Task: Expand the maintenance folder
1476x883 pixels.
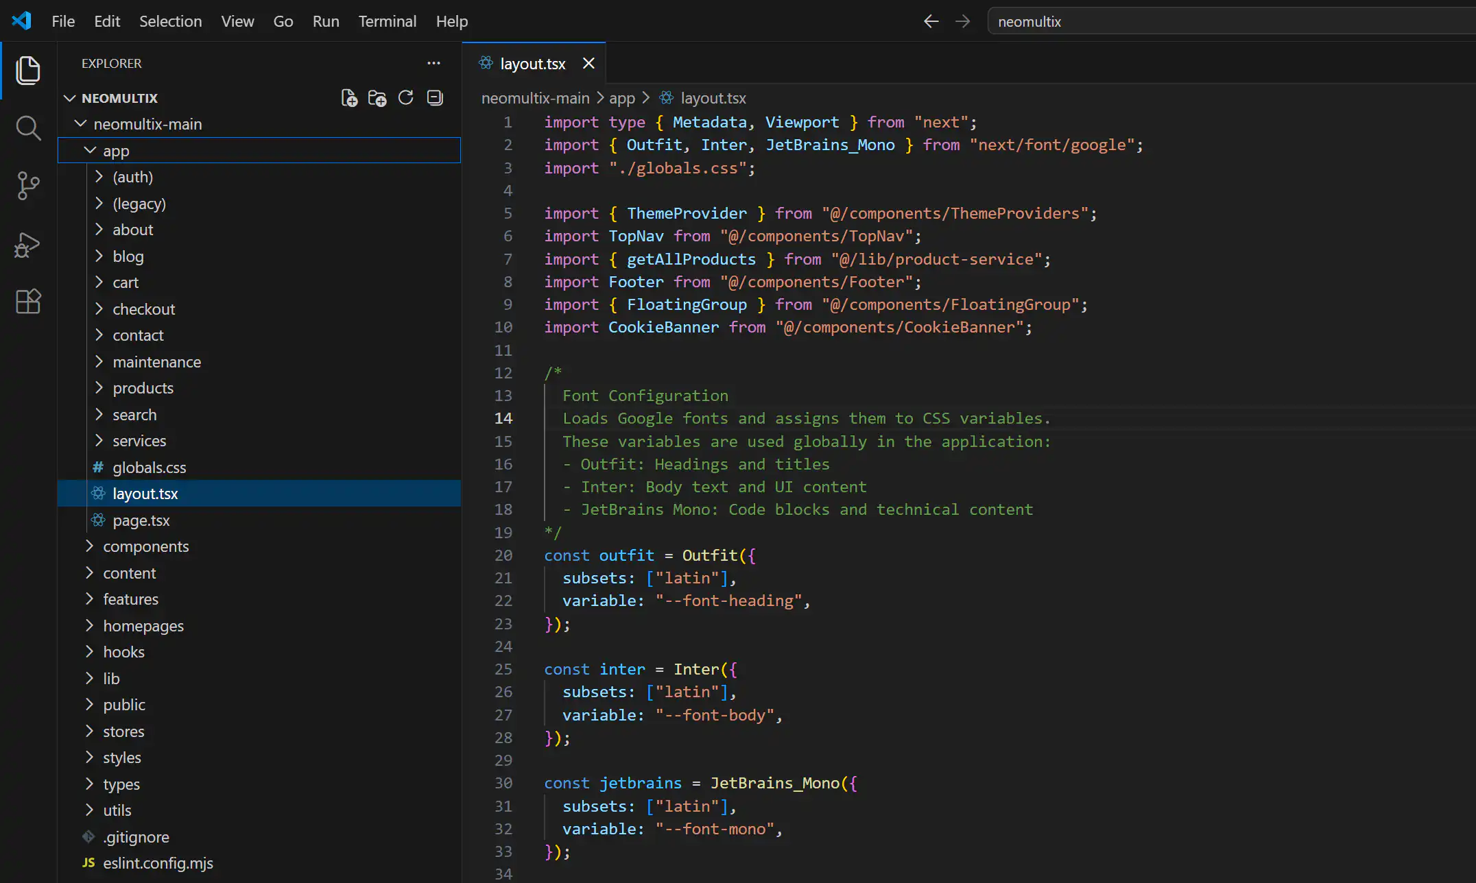Action: [x=99, y=361]
